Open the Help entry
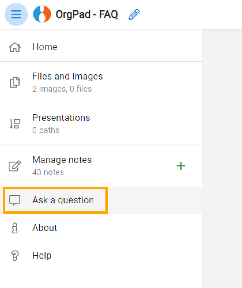Screen dimensions: 242x288 click(42, 255)
